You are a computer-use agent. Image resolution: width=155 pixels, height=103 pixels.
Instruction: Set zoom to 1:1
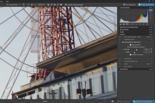pyautogui.click(x=35, y=5)
